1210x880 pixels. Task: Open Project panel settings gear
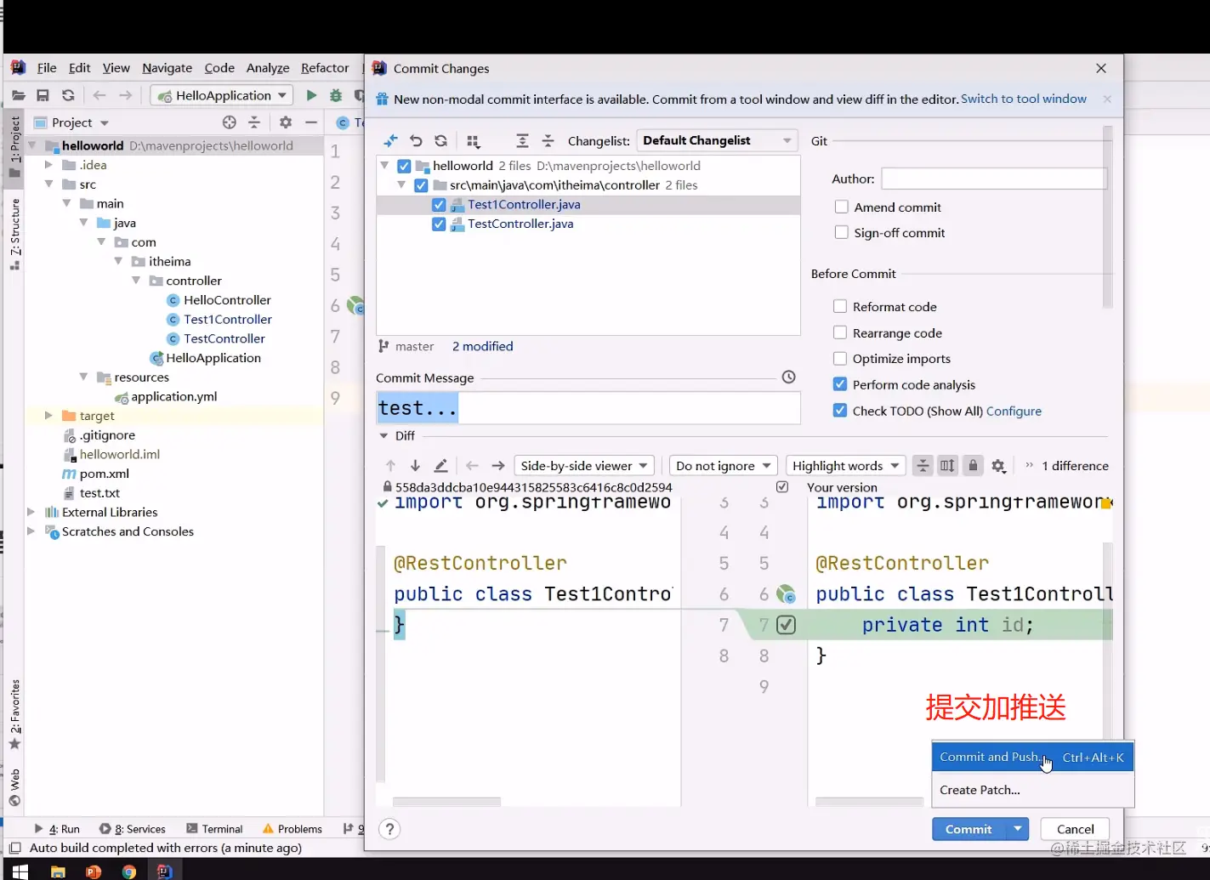286,122
